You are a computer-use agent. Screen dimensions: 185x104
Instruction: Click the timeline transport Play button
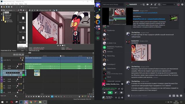pyautogui.click(x=34, y=96)
